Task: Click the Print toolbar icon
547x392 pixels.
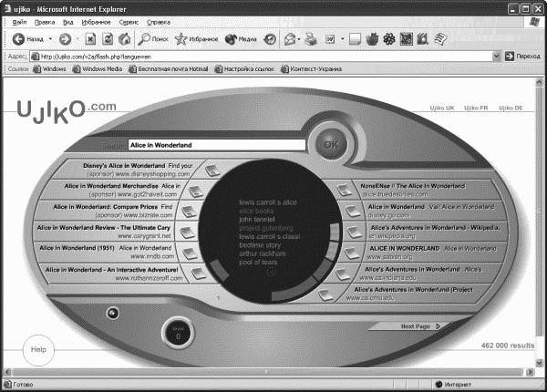Action: coord(311,39)
